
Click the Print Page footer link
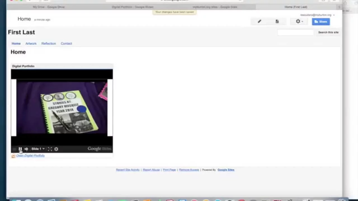[169, 170]
